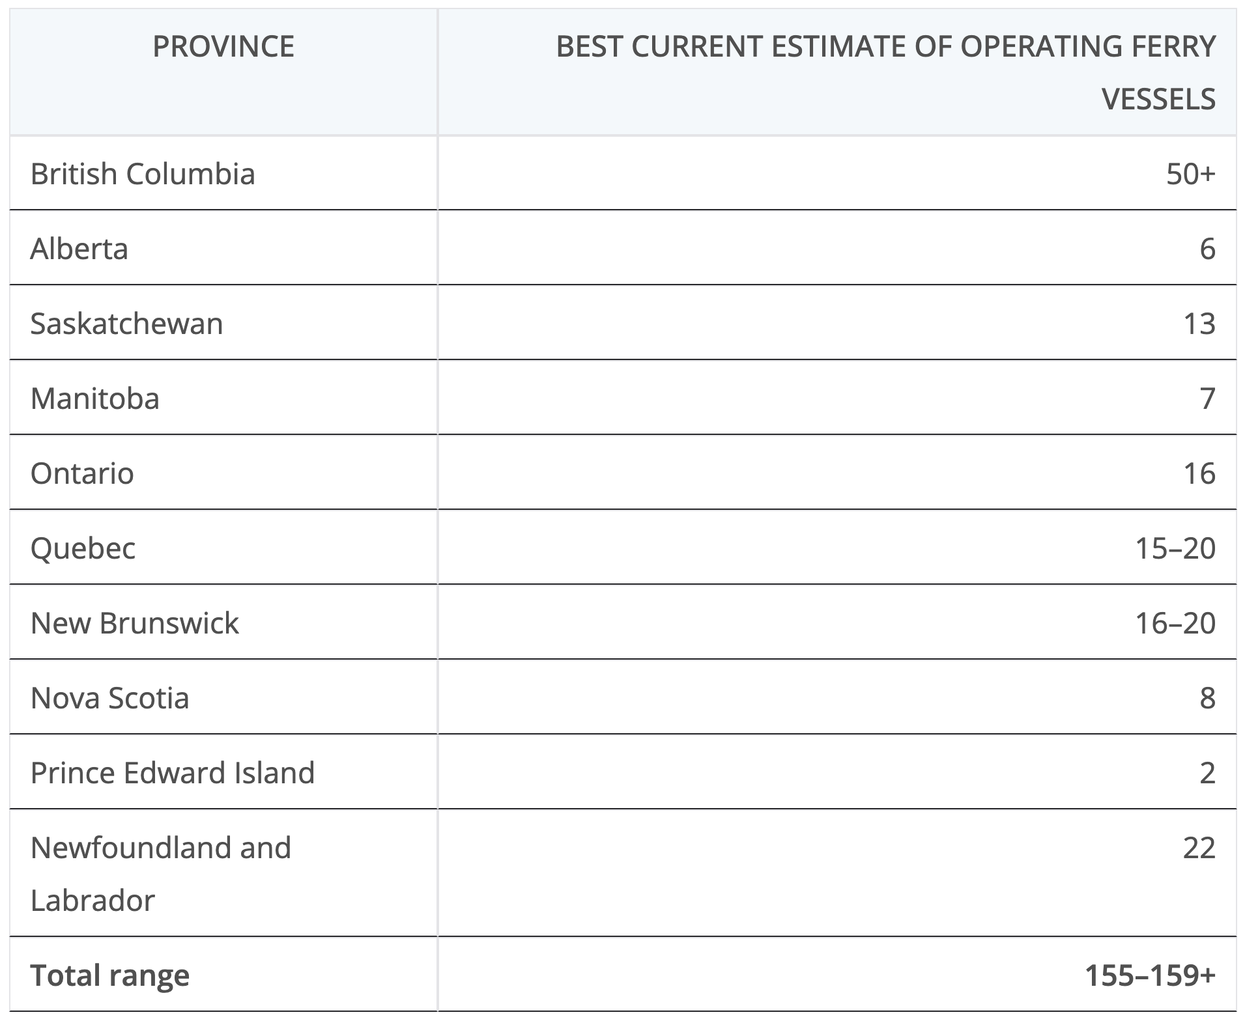Select the Prince Edward Island cell
The width and height of the screenshot is (1245, 1019).
coord(173,773)
